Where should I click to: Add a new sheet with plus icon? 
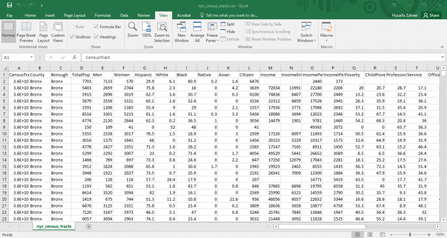pos(89,226)
